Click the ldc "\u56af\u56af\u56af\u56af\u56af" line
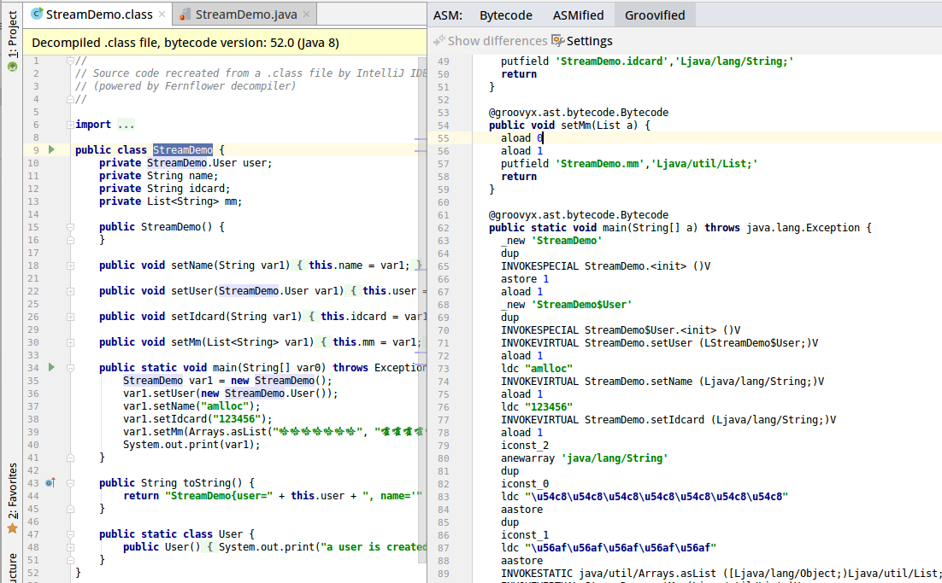 coord(609,548)
